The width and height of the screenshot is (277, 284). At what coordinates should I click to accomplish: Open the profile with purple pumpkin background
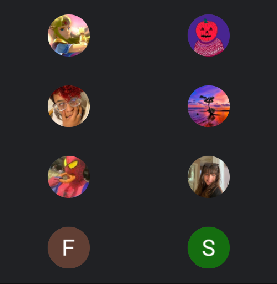209,35
